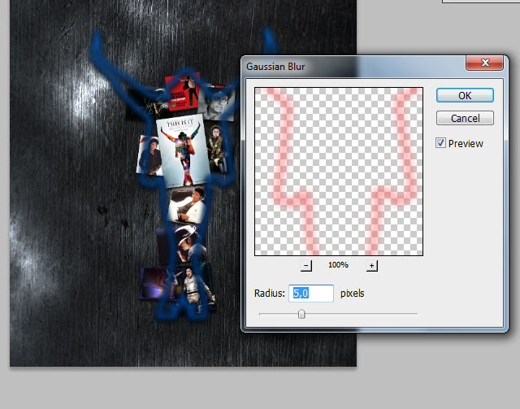This screenshot has width=520, height=409.
Task: Click the Radius input field
Action: [311, 294]
